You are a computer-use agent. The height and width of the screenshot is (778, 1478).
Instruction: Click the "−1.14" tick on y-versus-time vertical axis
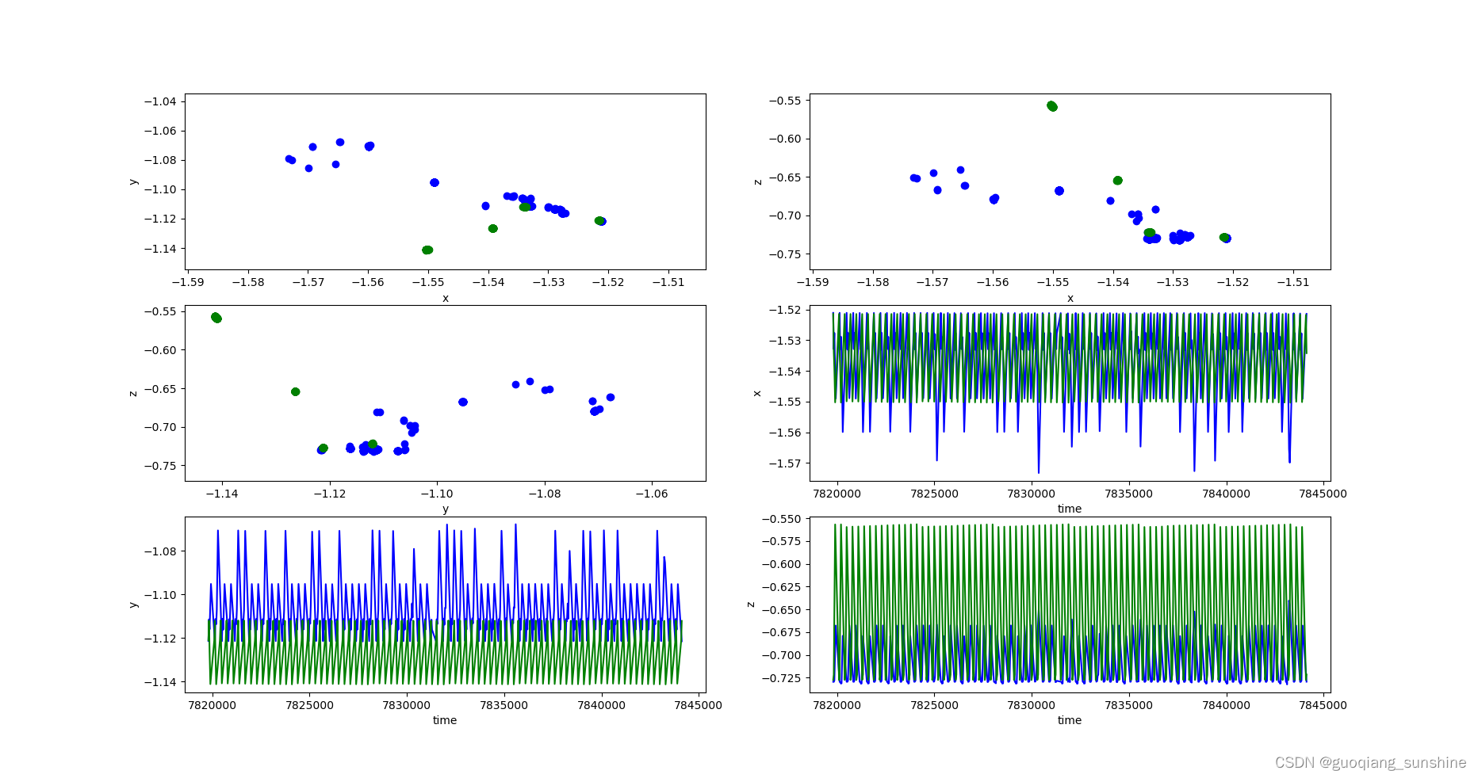coord(159,682)
